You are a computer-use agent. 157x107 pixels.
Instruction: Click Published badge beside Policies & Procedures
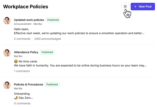tap(52, 84)
